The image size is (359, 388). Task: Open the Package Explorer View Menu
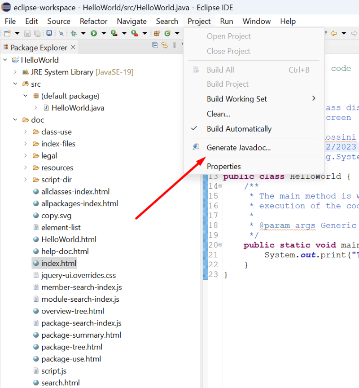[175, 45]
